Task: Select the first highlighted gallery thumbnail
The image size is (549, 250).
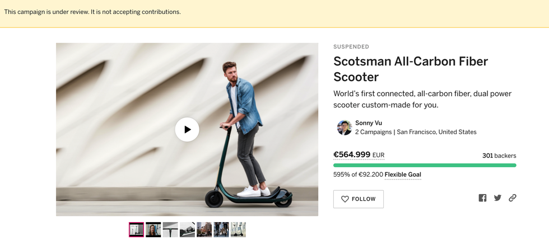Action: pos(136,229)
